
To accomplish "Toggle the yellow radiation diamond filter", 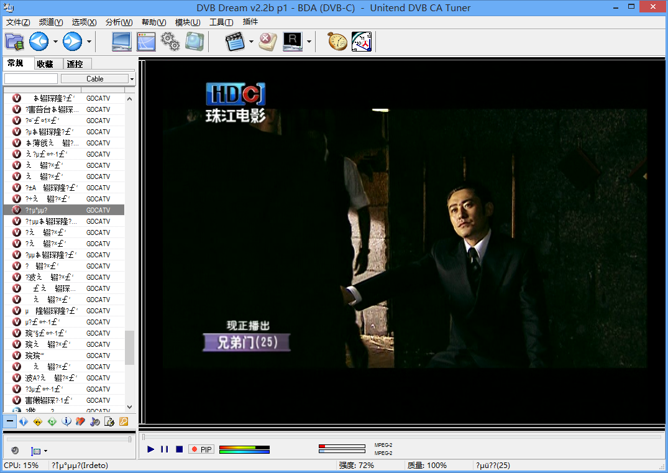I will coord(38,421).
